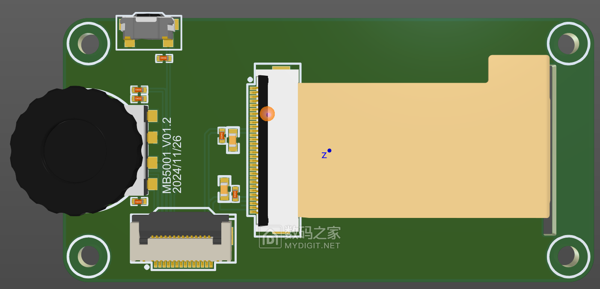Image resolution: width=600 pixels, height=289 pixels.
Task: Click the MB5001 V01.2 silkscreen text
Action: click(x=166, y=155)
